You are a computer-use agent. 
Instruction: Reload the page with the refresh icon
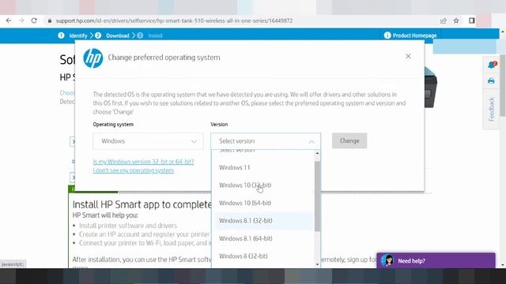tap(34, 21)
